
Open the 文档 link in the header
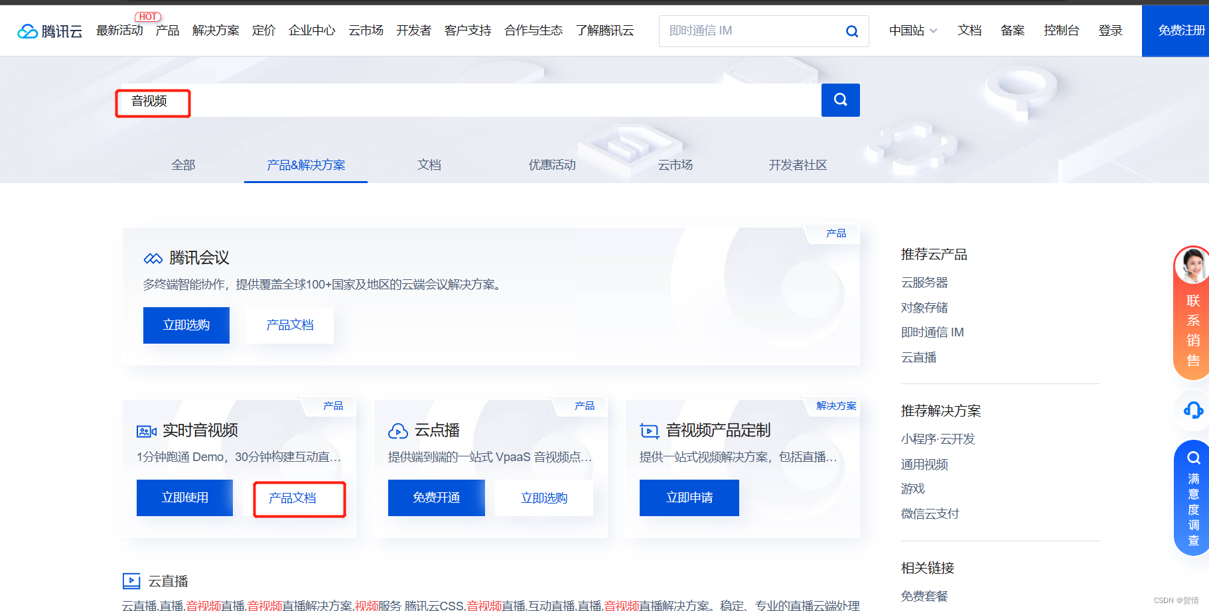point(969,31)
